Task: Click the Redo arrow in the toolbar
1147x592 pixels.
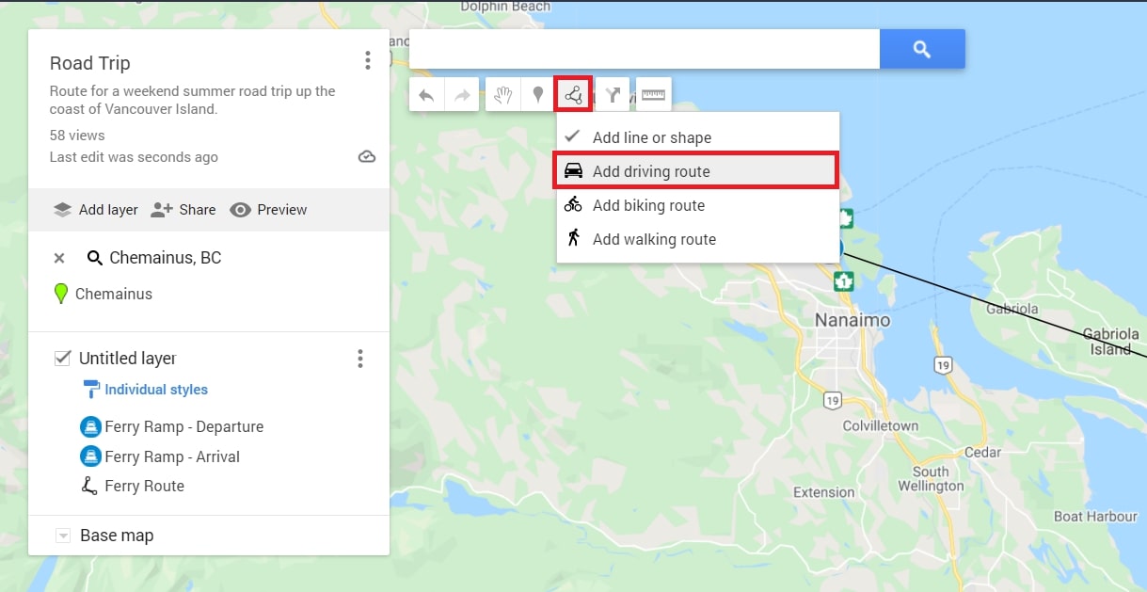Action: click(x=461, y=94)
